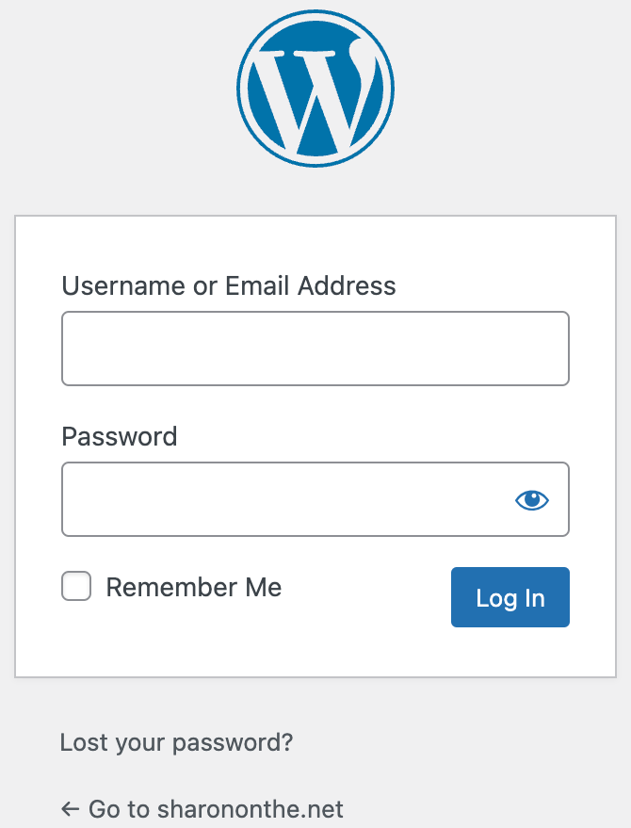Focus the Password input field

tap(283, 499)
